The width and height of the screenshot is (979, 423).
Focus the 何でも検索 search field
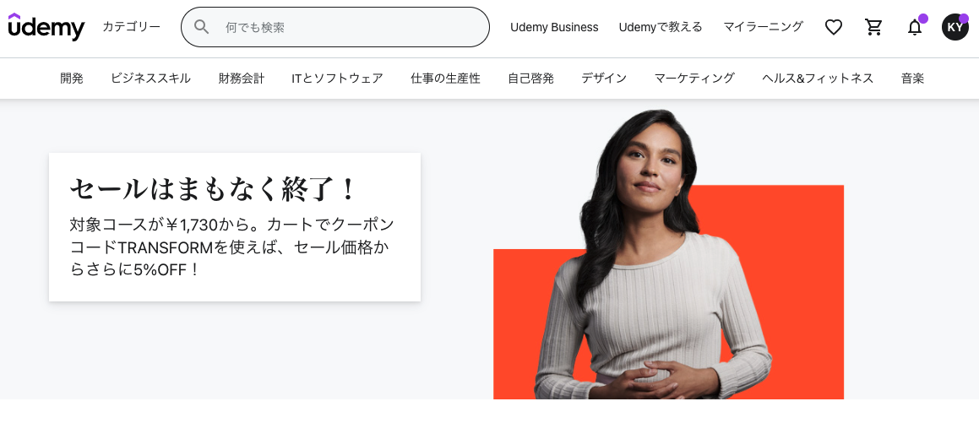pyautogui.click(x=335, y=27)
